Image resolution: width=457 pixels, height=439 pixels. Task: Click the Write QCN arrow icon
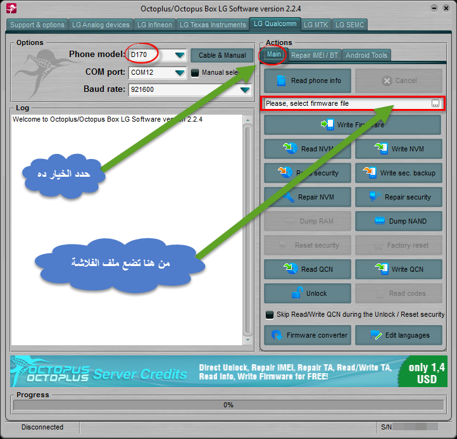click(382, 269)
